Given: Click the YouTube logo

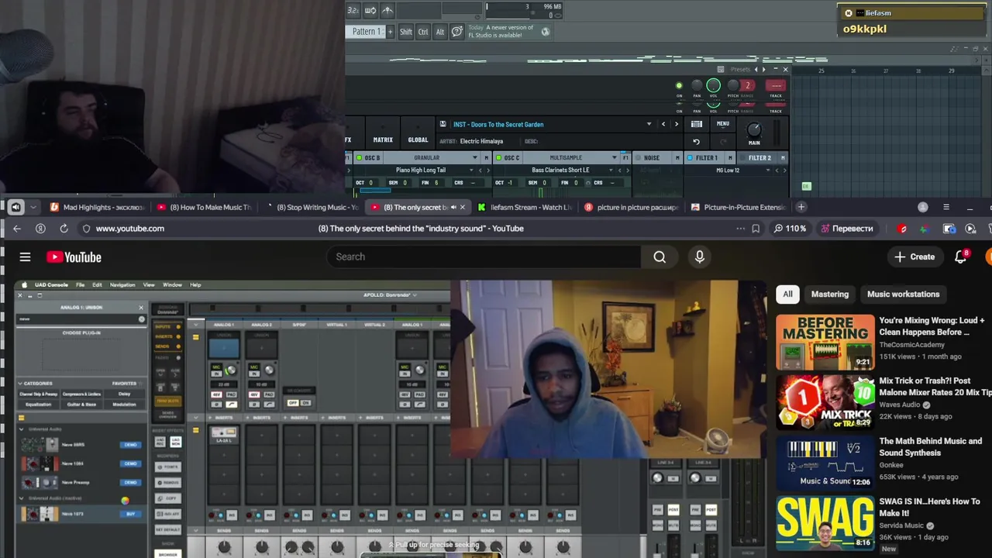Looking at the screenshot, I should tap(74, 257).
